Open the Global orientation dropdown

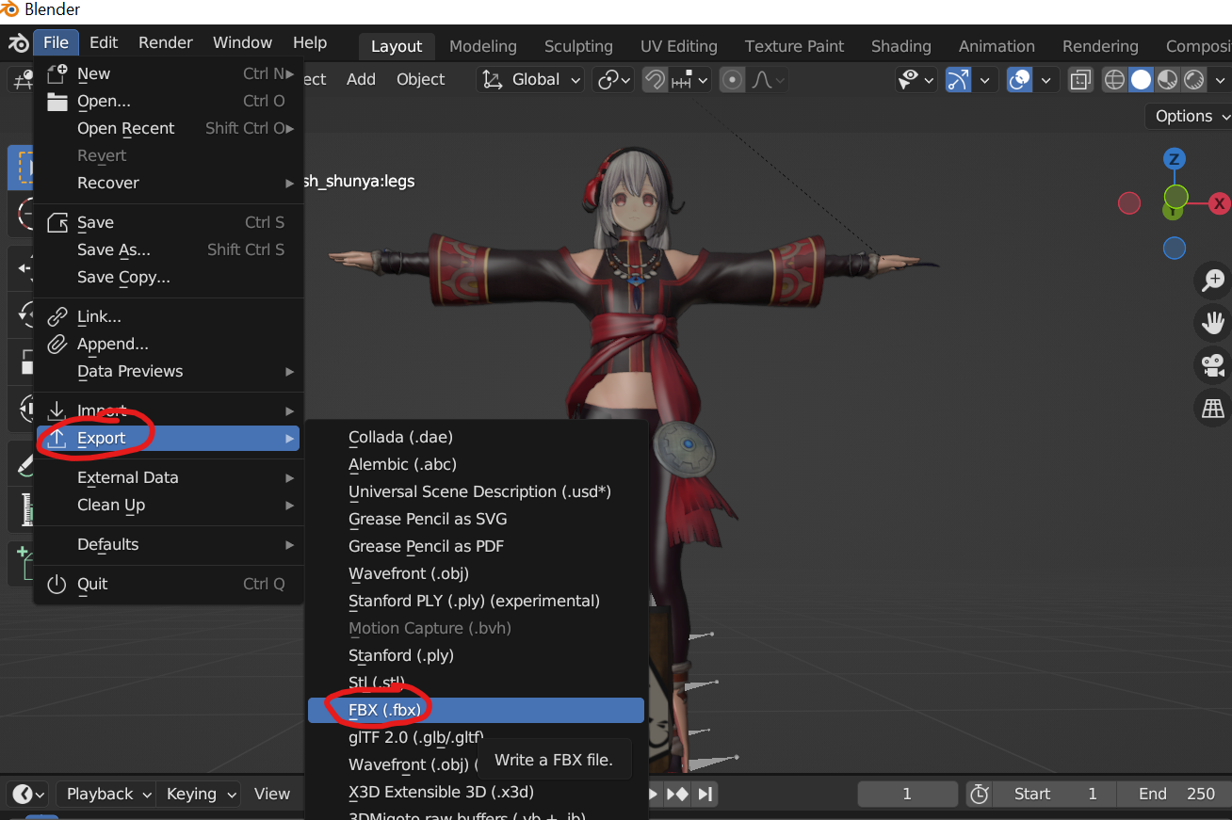click(x=531, y=80)
